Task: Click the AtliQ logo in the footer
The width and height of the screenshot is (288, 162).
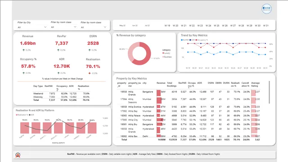Action: click(18, 155)
